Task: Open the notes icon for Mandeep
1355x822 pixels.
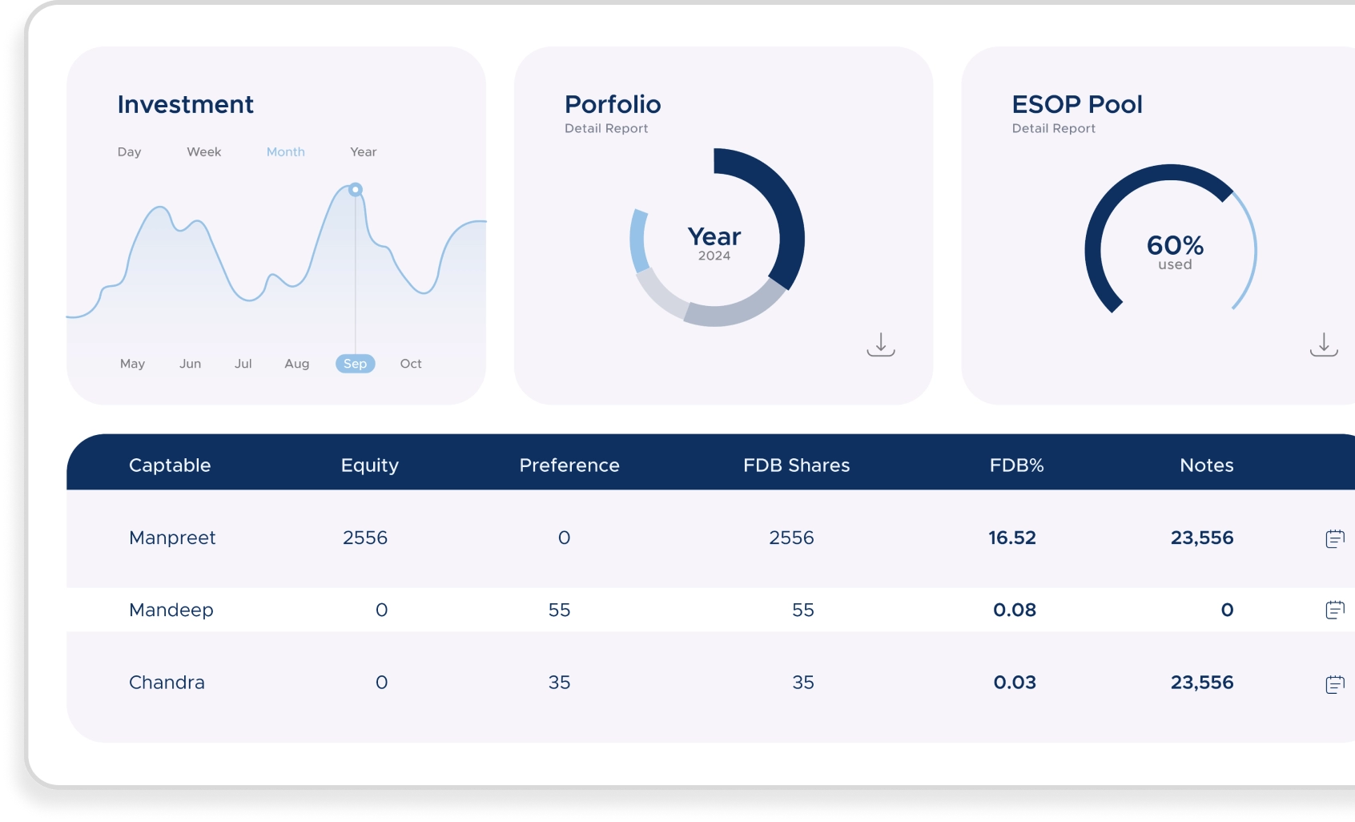Action: [1334, 610]
